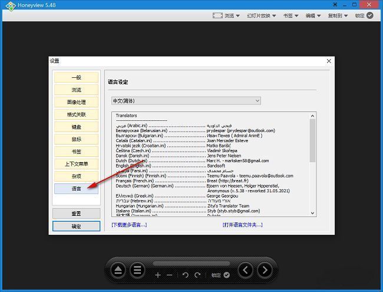Open the 复制到 dropdown menu
The height and width of the screenshot is (292, 383).
pyautogui.click(x=339, y=16)
